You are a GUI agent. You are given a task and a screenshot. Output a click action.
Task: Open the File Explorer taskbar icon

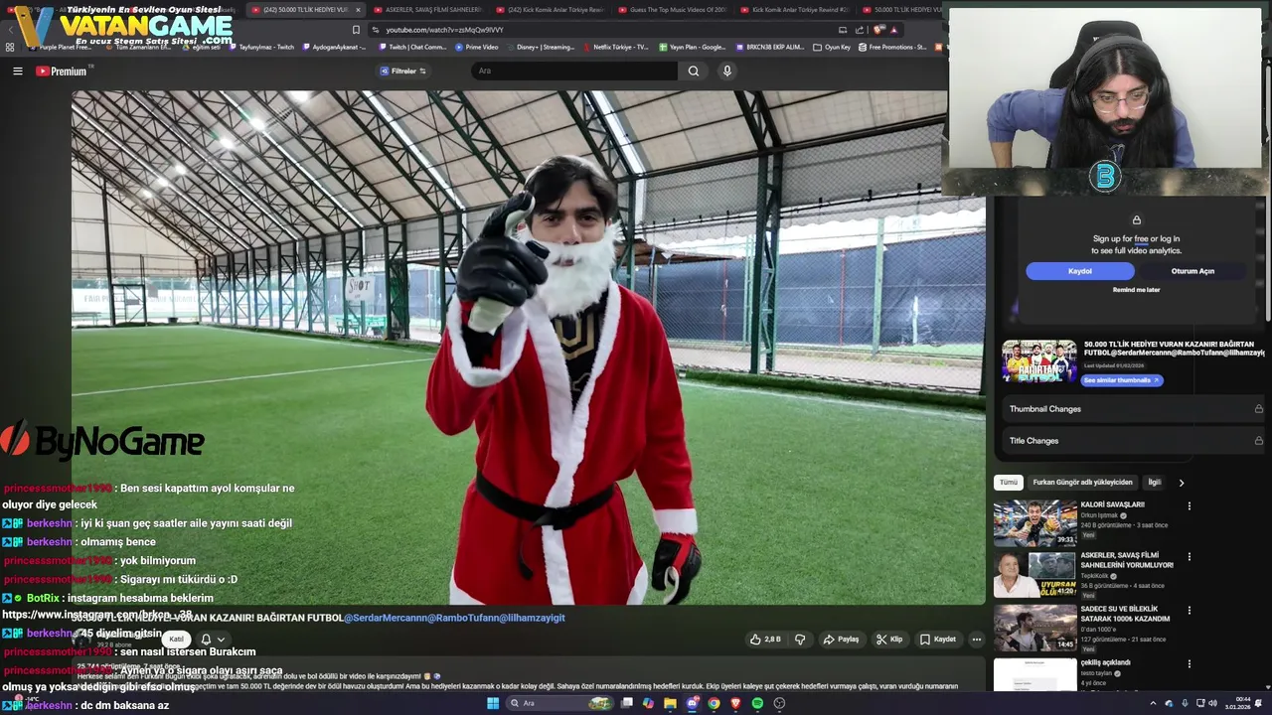tap(670, 703)
